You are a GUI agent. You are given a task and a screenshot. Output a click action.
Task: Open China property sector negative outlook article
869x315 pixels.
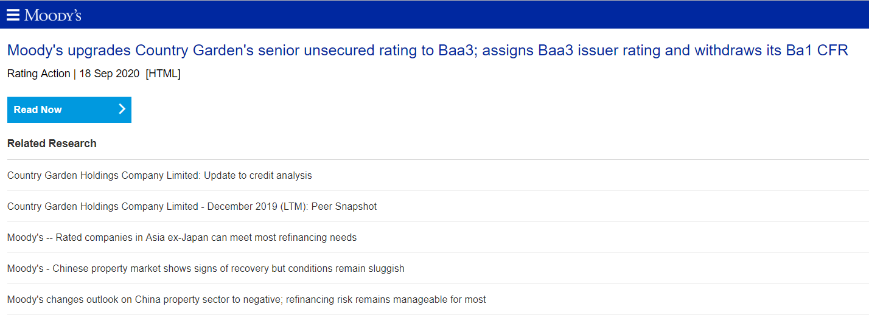coord(246,299)
